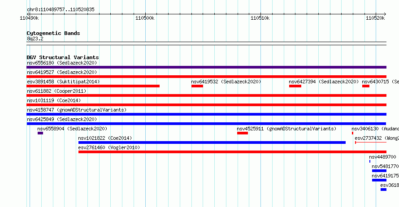399x207 pixels.
Task: Click the Cytogenetic Bands track title
Action: [53, 33]
